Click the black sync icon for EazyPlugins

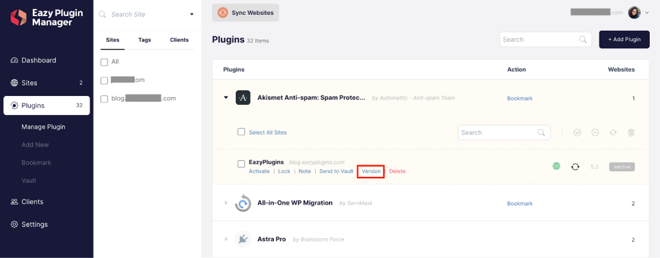(575, 167)
